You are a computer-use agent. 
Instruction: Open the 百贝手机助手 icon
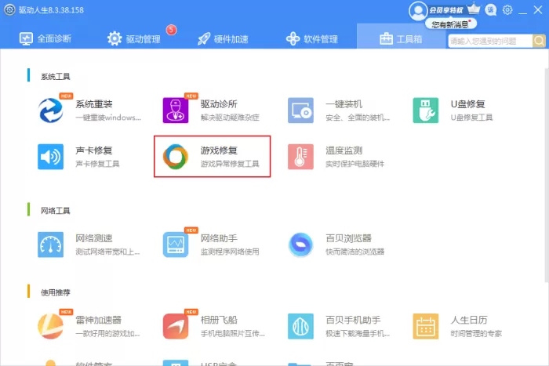300,326
